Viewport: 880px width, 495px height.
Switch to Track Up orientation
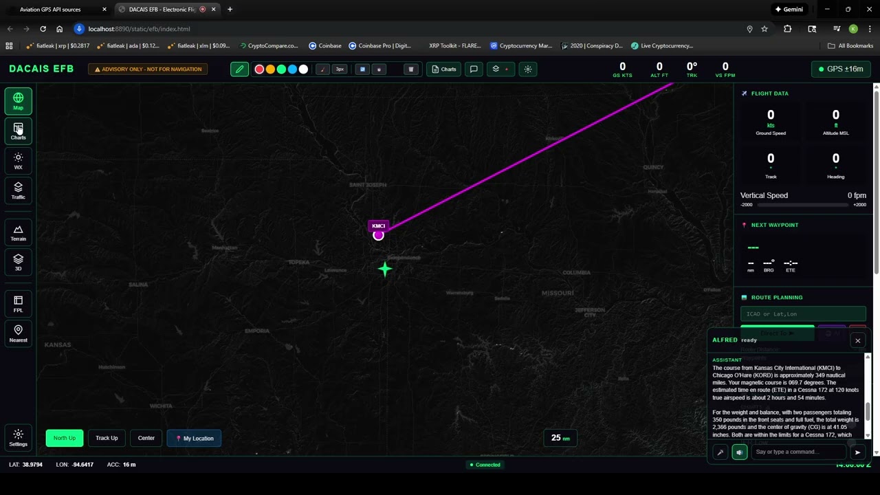[x=107, y=438]
